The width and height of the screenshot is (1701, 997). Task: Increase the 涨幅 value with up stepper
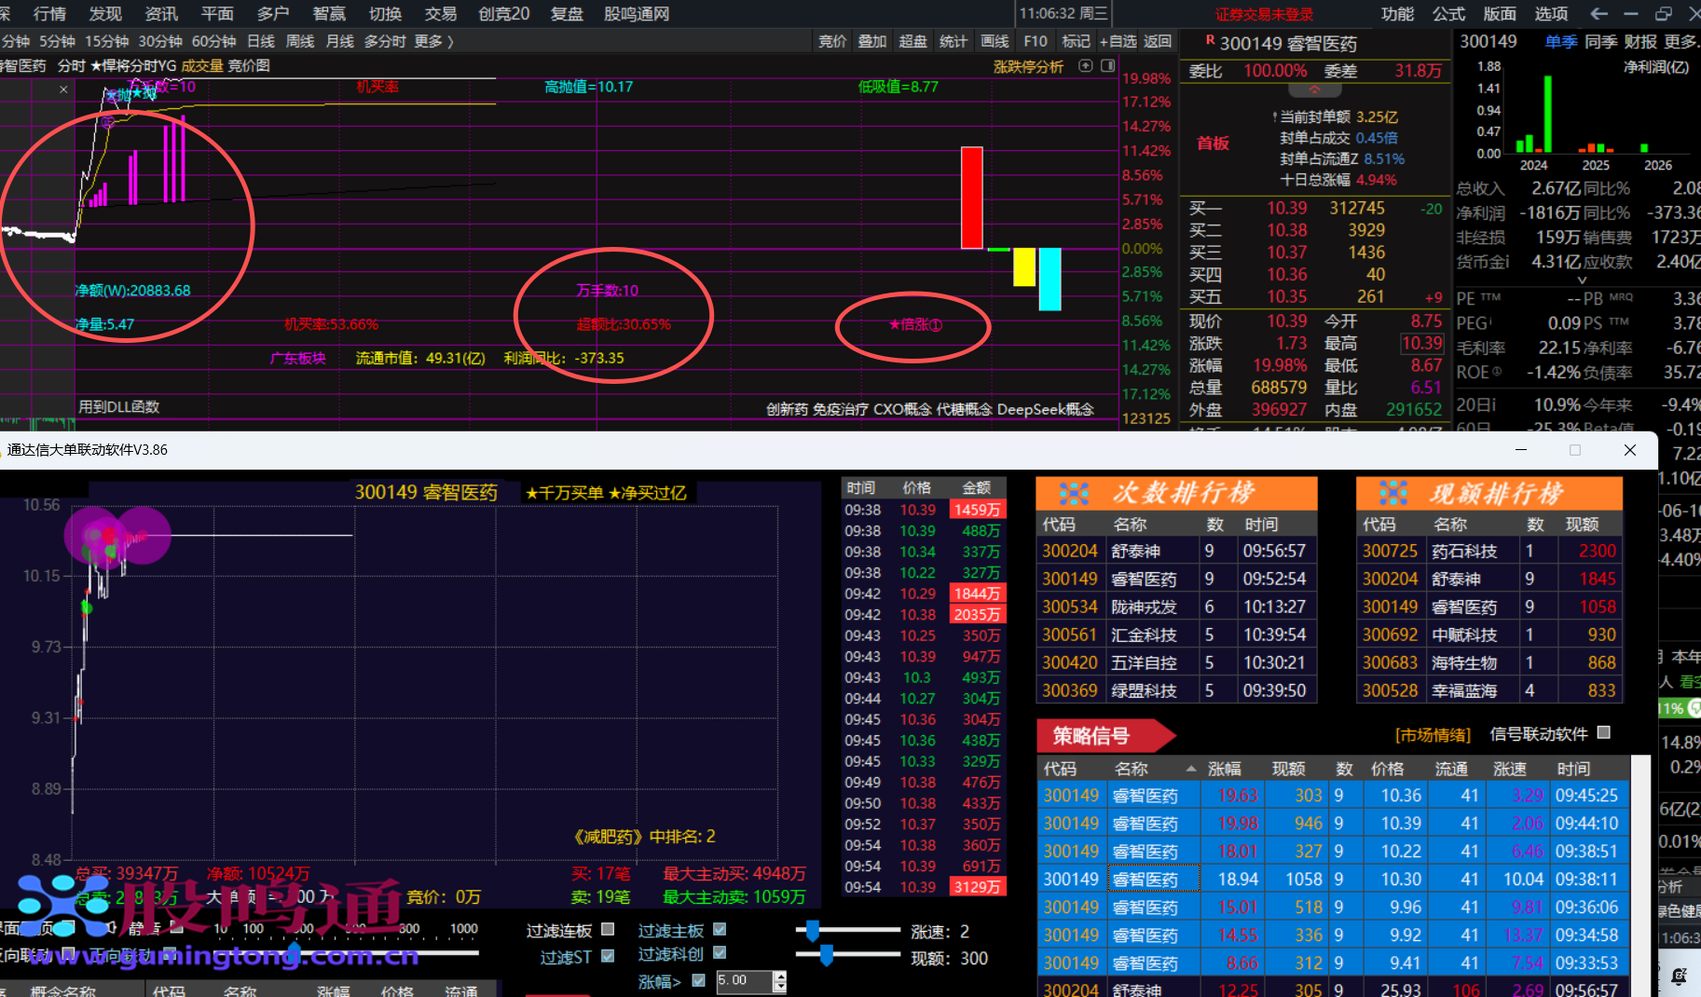click(780, 976)
